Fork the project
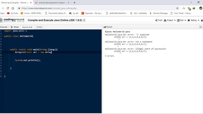Viewport: 203px width, 114px height. [x=159, y=20]
